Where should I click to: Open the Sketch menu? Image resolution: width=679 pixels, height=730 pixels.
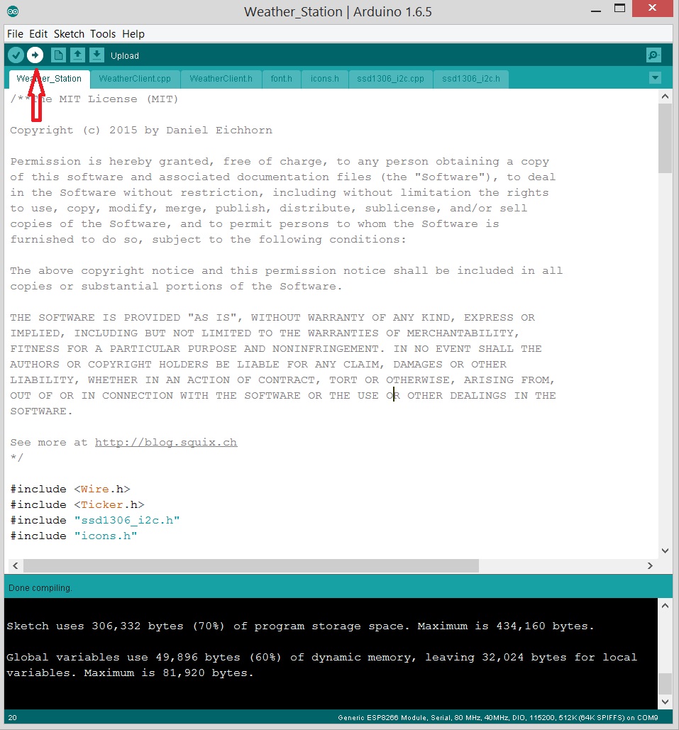[x=69, y=34]
